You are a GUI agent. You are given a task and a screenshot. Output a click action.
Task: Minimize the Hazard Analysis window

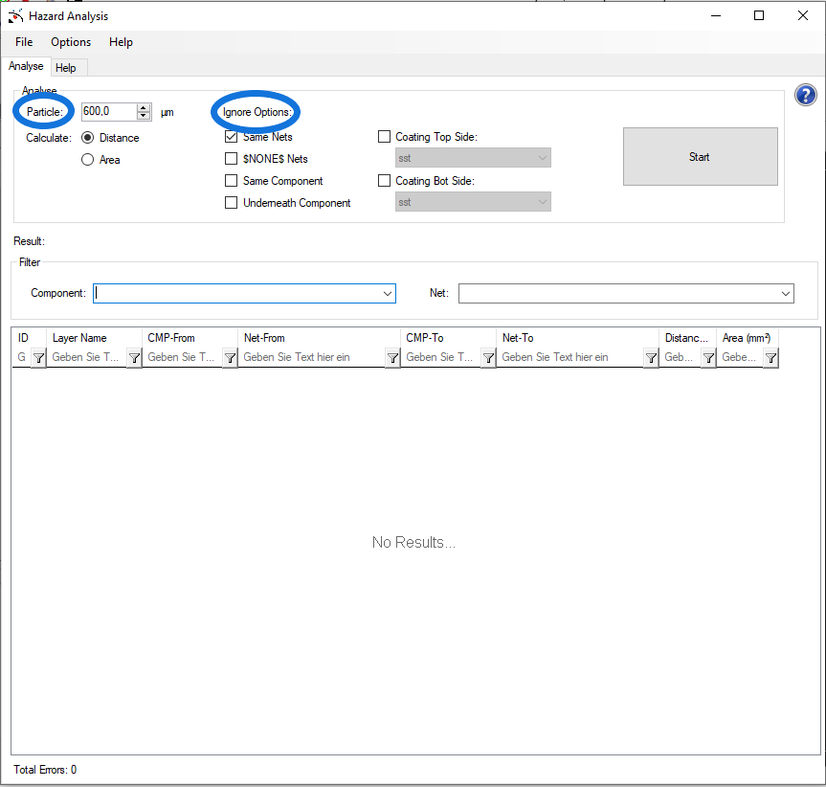pos(716,16)
